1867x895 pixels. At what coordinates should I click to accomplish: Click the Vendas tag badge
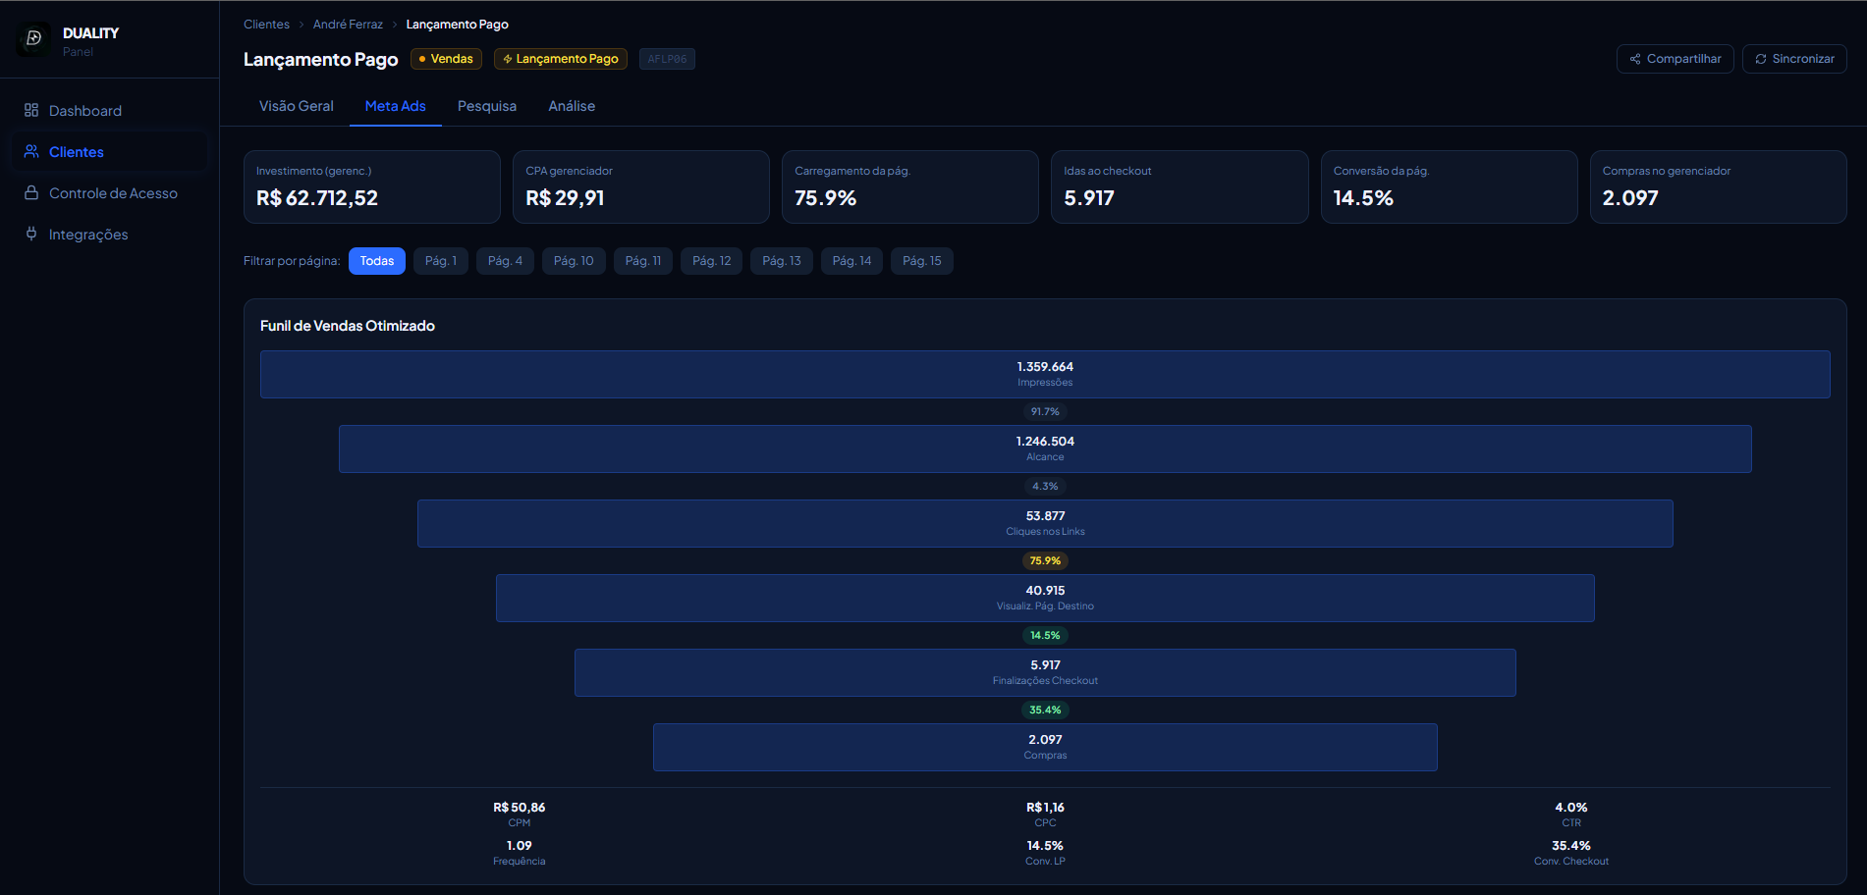pos(446,59)
